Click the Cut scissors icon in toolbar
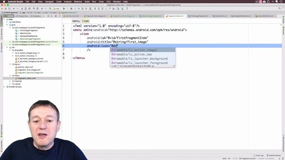The height and width of the screenshot is (160, 285). (22, 8)
